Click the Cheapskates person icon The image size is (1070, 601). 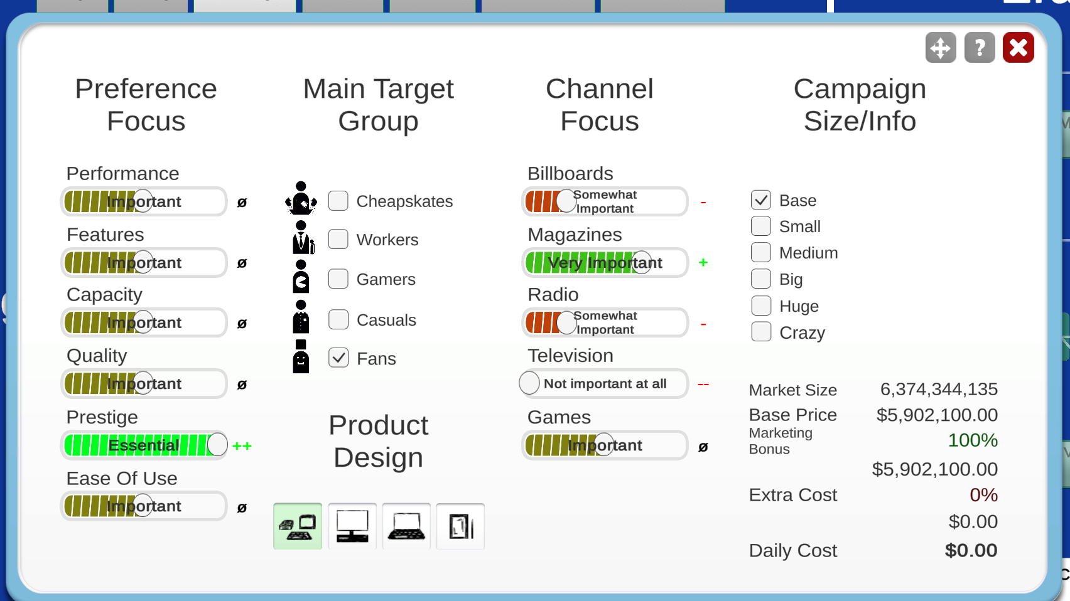click(301, 199)
